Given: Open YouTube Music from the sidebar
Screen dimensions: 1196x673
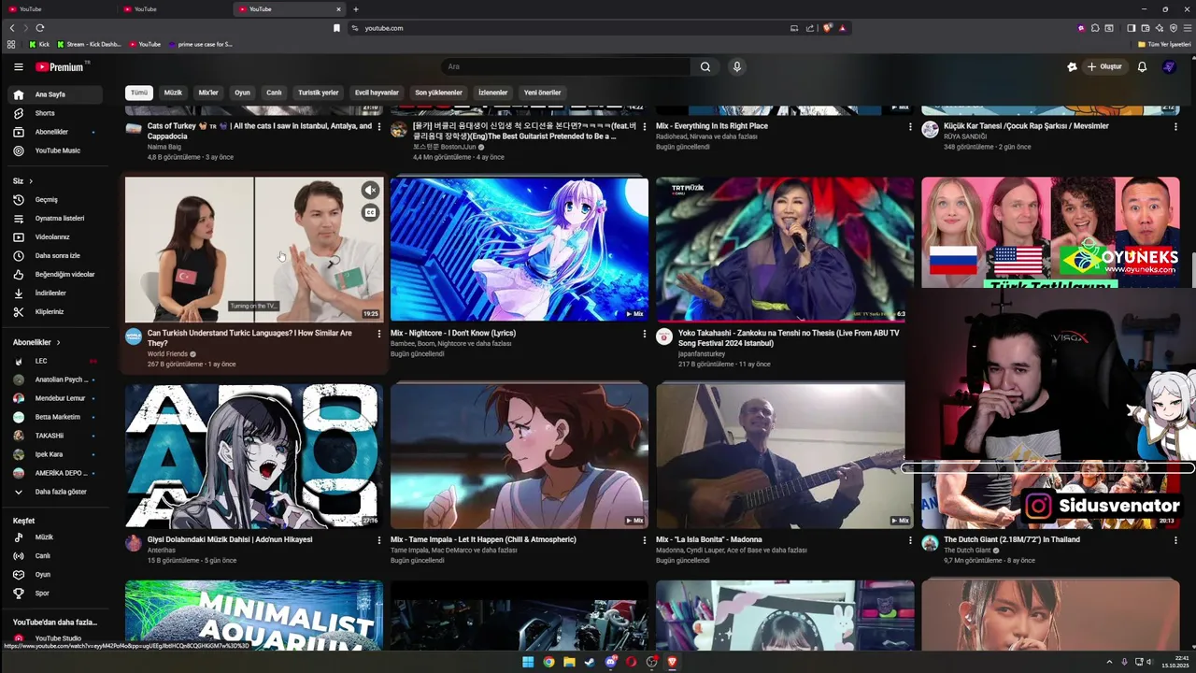Looking at the screenshot, I should tap(54, 150).
